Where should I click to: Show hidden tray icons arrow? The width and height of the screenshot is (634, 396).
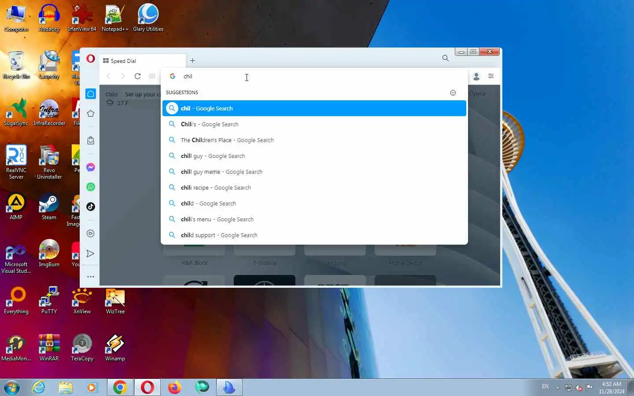tap(557, 388)
